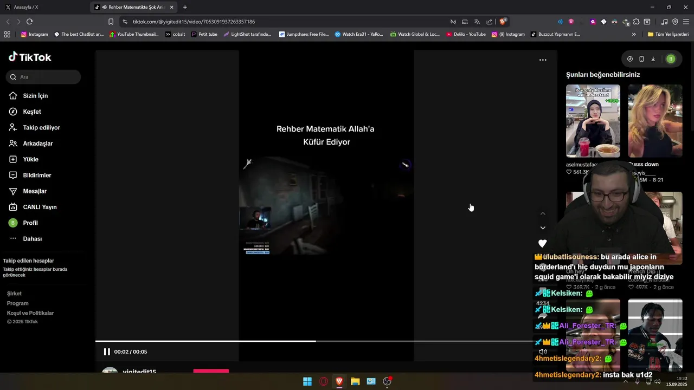Image resolution: width=694 pixels, height=390 pixels.
Task: Open YouTube Thumbnail bookmark
Action: 133,34
